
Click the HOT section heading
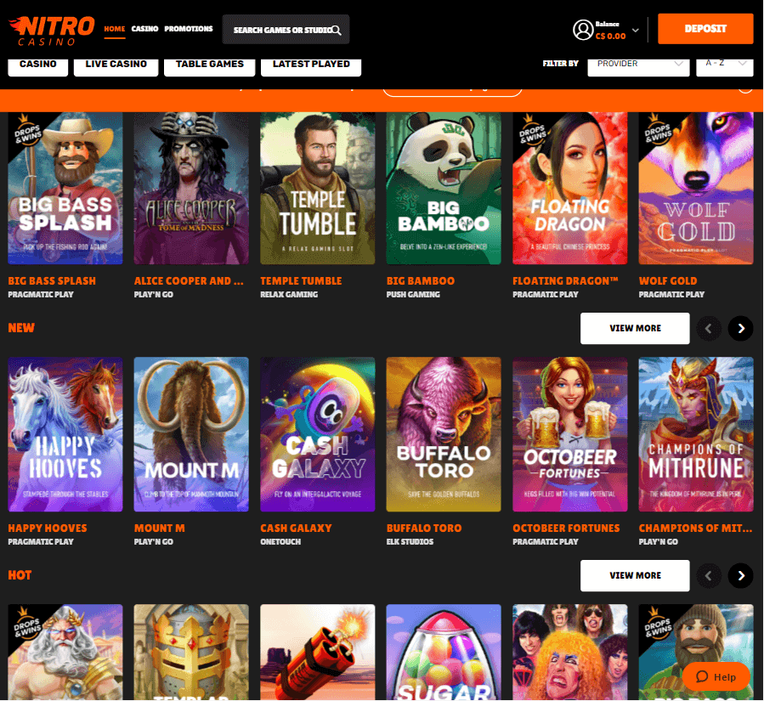pyautogui.click(x=20, y=575)
